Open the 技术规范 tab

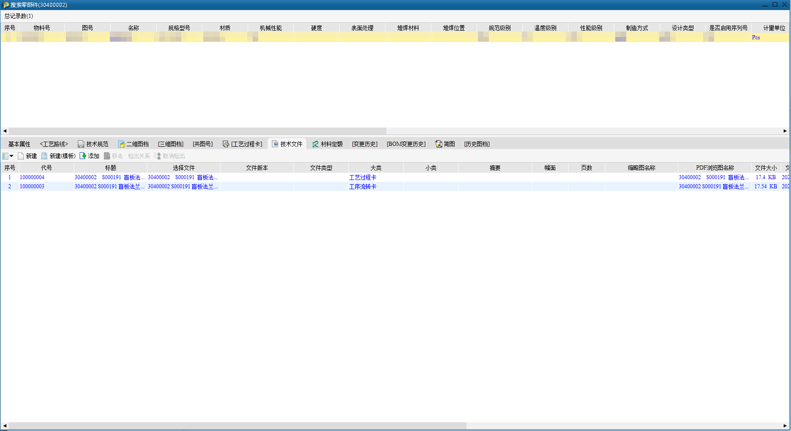point(93,144)
